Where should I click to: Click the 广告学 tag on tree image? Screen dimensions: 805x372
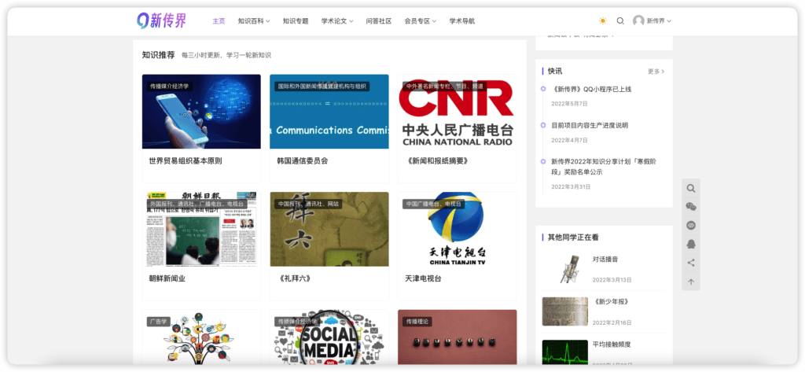tap(158, 322)
